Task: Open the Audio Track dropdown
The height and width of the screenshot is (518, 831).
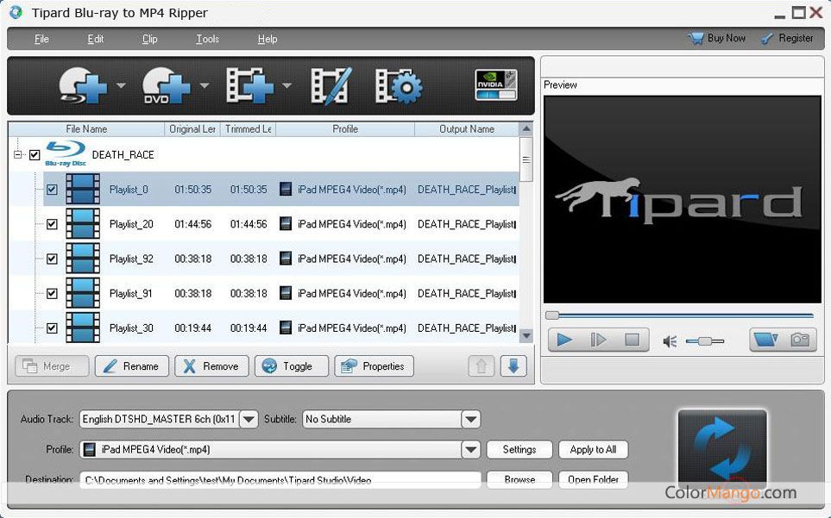Action: 249,420
